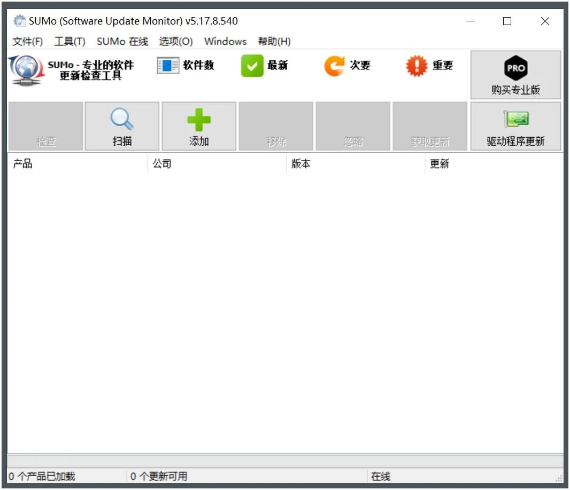
Task: Click the green plus Add (添加) icon
Action: pyautogui.click(x=198, y=120)
